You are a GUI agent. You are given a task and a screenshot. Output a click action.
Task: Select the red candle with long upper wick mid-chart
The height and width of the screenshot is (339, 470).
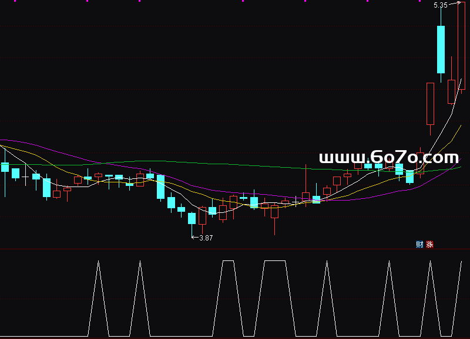[x=305, y=195]
